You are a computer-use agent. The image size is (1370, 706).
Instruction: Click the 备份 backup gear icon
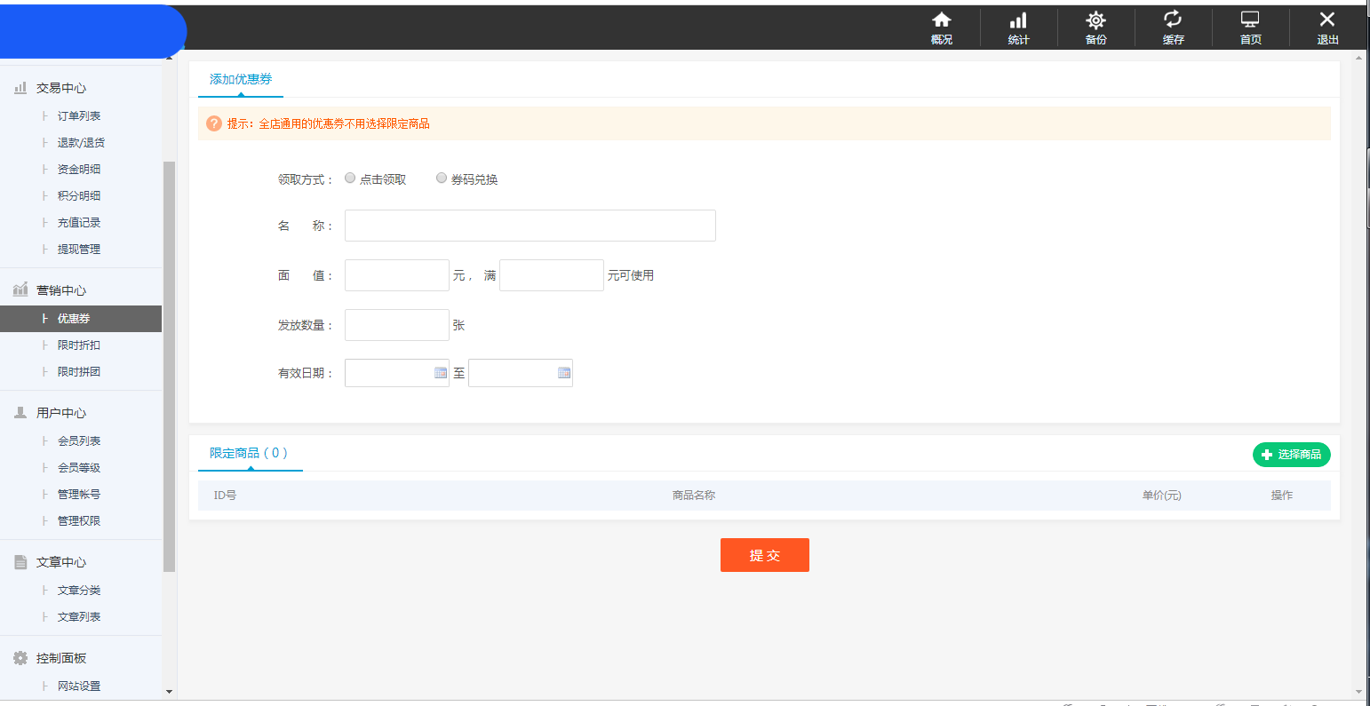1095,27
